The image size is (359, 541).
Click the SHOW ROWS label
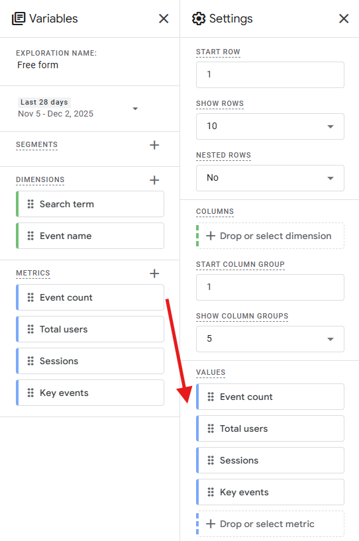220,103
